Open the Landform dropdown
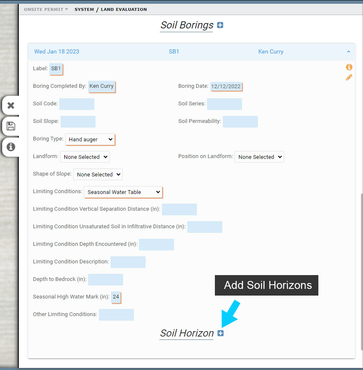The width and height of the screenshot is (363, 370). click(x=85, y=157)
